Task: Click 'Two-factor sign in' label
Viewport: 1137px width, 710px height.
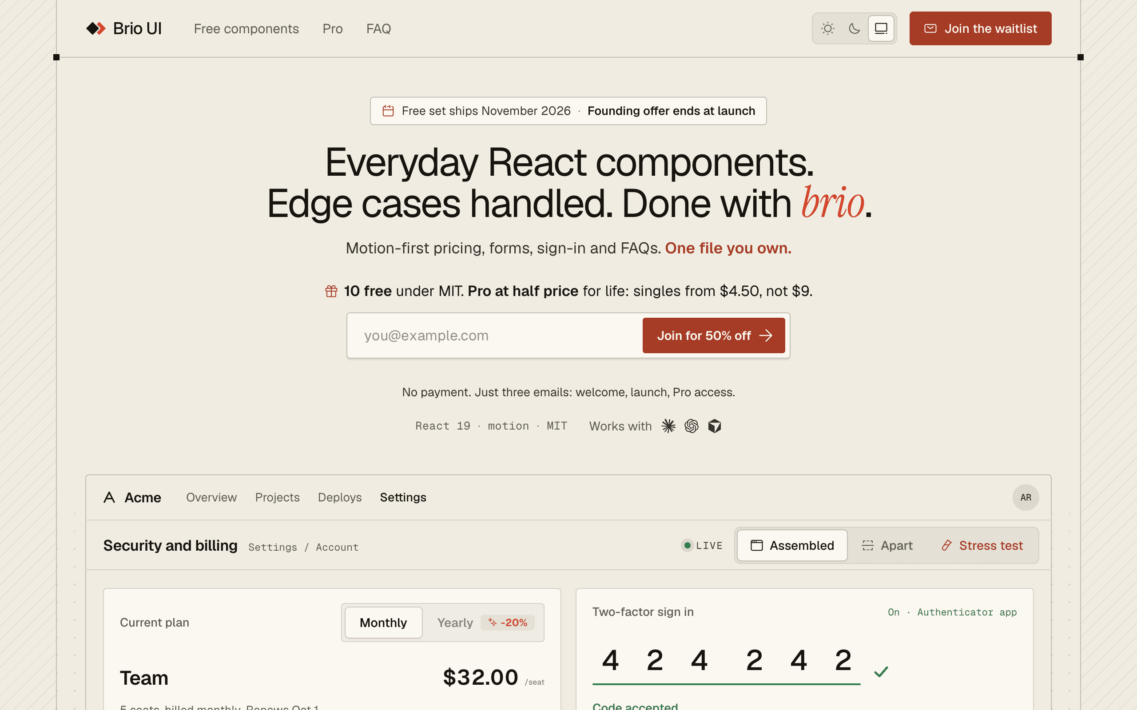Action: coord(643,612)
